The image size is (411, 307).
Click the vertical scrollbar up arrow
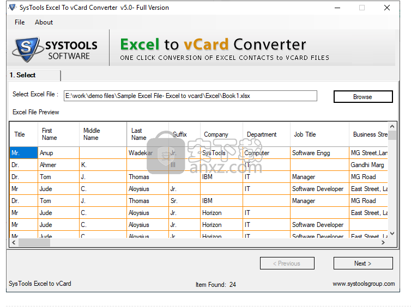pos(392,126)
